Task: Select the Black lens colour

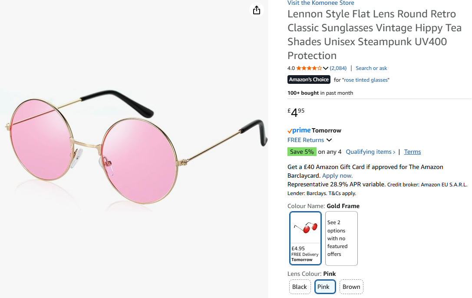Action: 300,287
